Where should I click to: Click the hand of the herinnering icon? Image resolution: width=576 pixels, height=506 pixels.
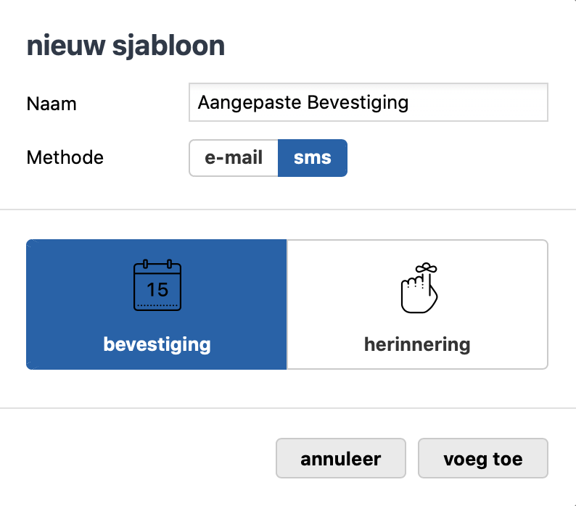(x=419, y=295)
